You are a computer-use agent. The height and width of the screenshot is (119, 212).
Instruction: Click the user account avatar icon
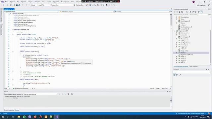(193, 2)
